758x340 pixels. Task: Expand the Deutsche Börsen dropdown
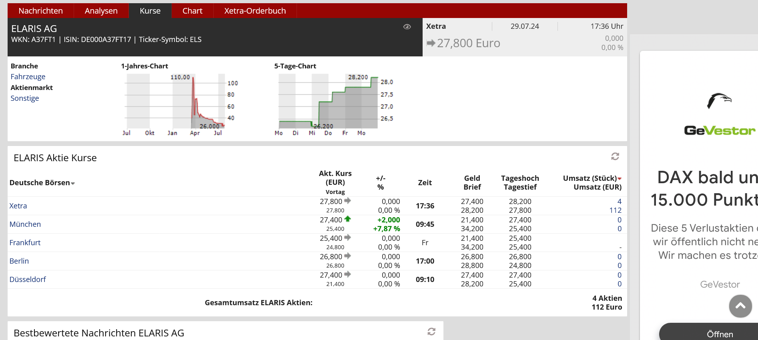(73, 183)
